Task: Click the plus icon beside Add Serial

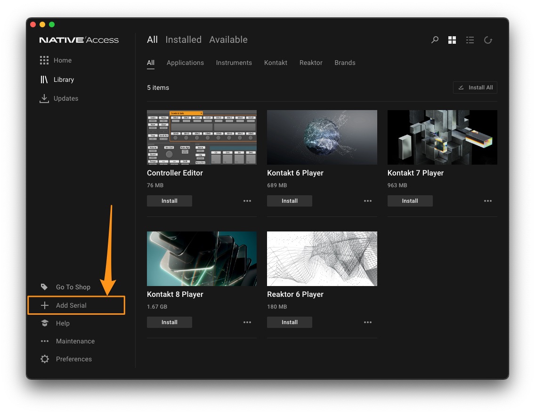Action: pos(45,305)
